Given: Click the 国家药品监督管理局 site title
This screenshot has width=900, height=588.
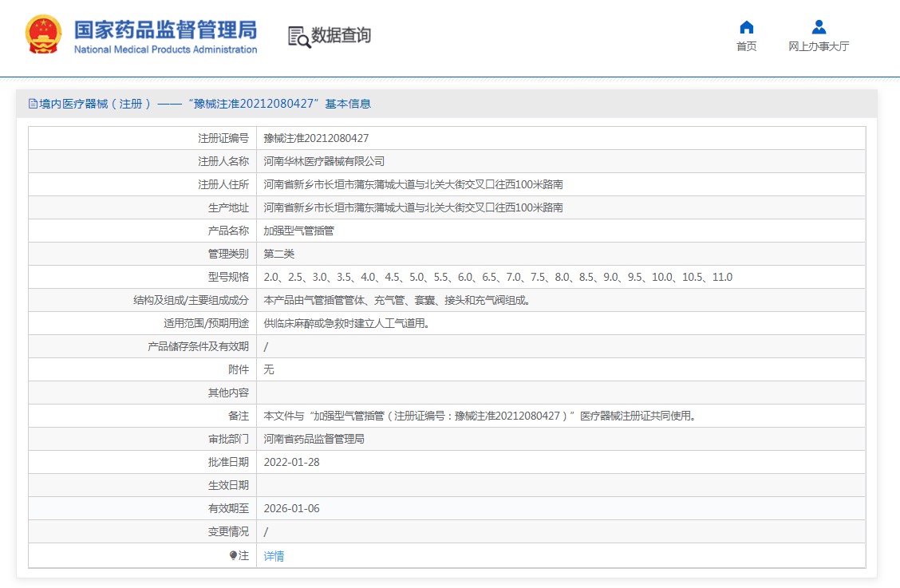Looking at the screenshot, I should tap(165, 32).
